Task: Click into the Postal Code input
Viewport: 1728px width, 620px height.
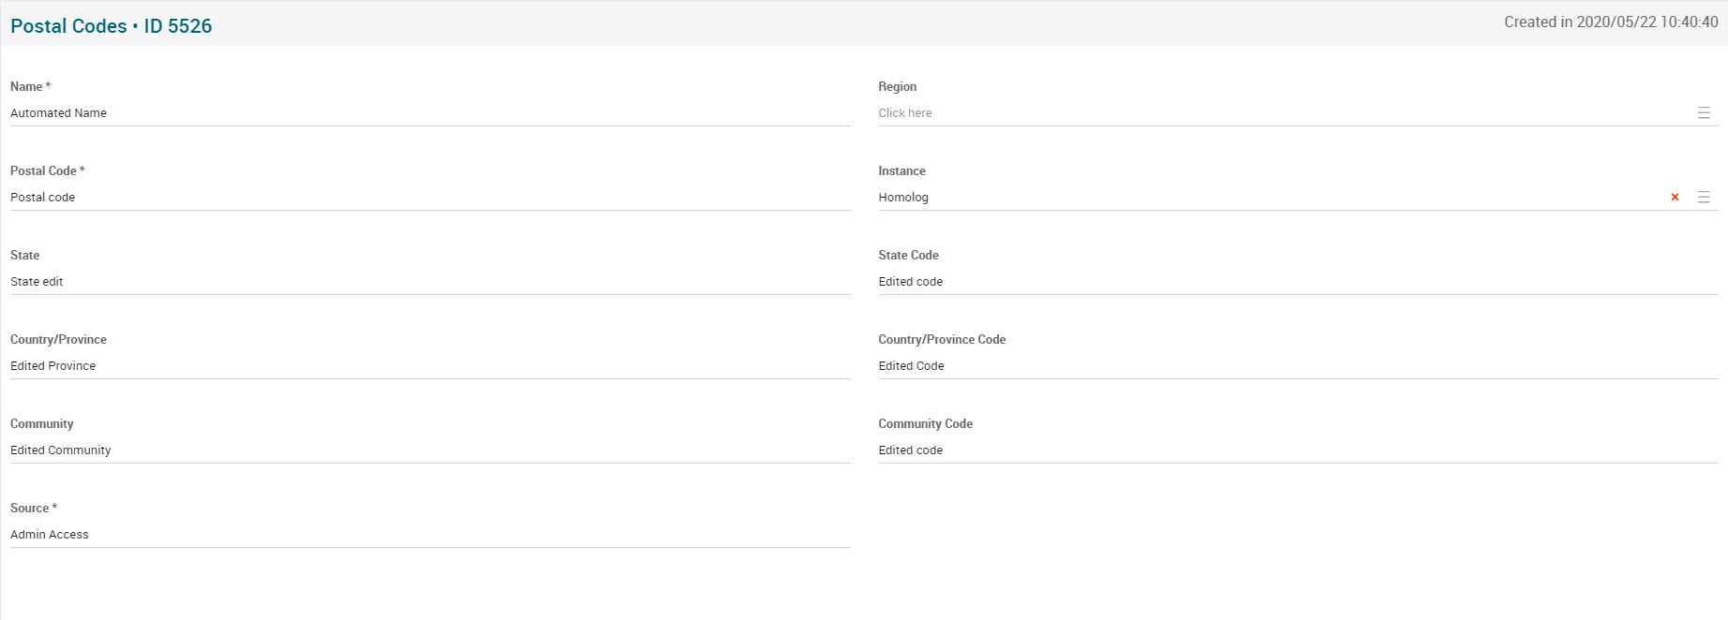Action: tap(429, 198)
